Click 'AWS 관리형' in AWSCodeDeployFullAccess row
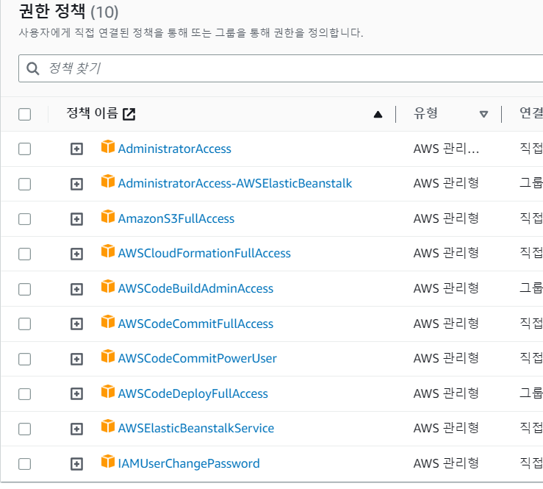543x489 pixels. [x=447, y=393]
